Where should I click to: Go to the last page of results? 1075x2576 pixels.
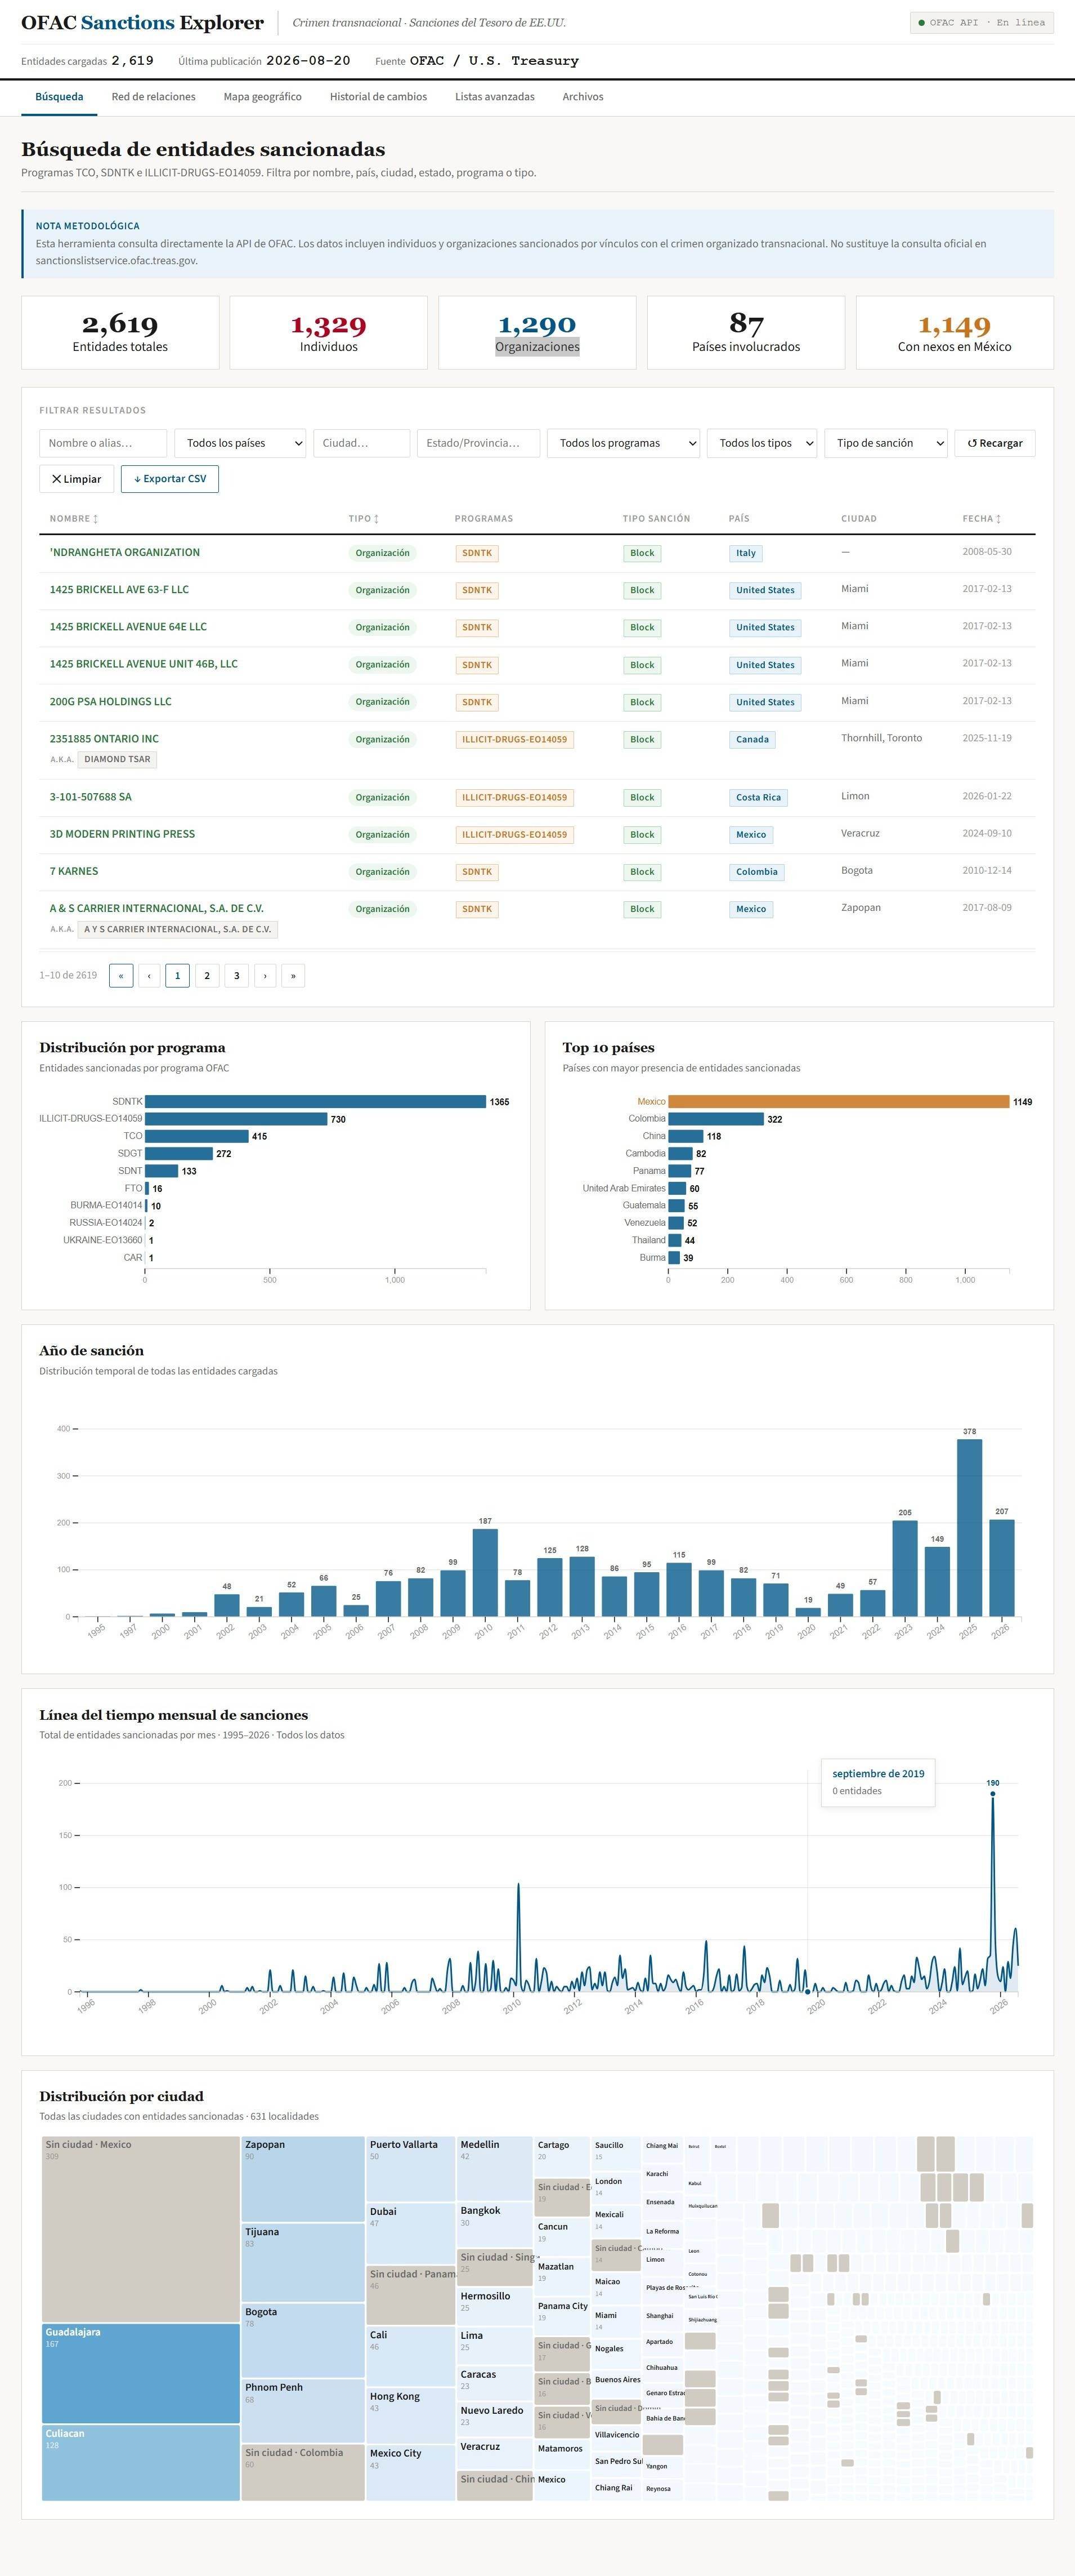point(293,975)
